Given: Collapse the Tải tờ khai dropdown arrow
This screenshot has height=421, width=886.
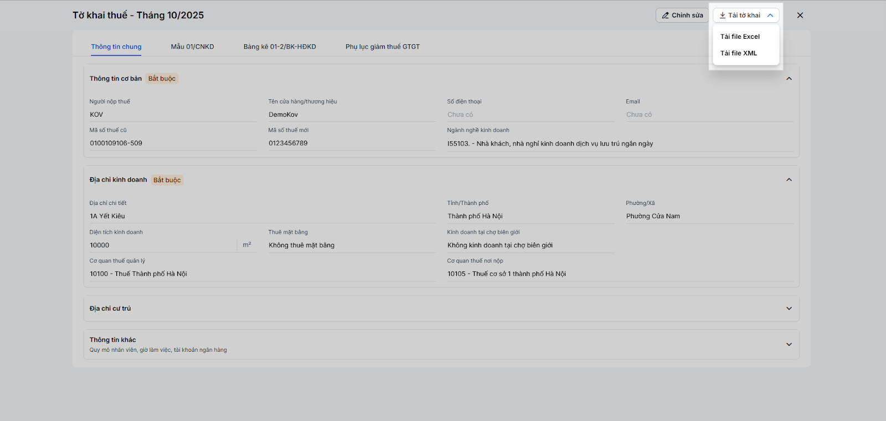Looking at the screenshot, I should click(x=770, y=16).
